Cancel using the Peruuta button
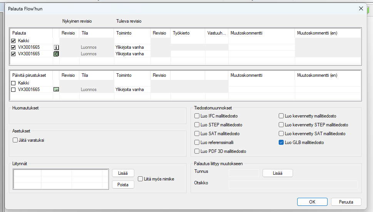Image resolution: width=373 pixels, height=212 pixels. pyautogui.click(x=346, y=202)
